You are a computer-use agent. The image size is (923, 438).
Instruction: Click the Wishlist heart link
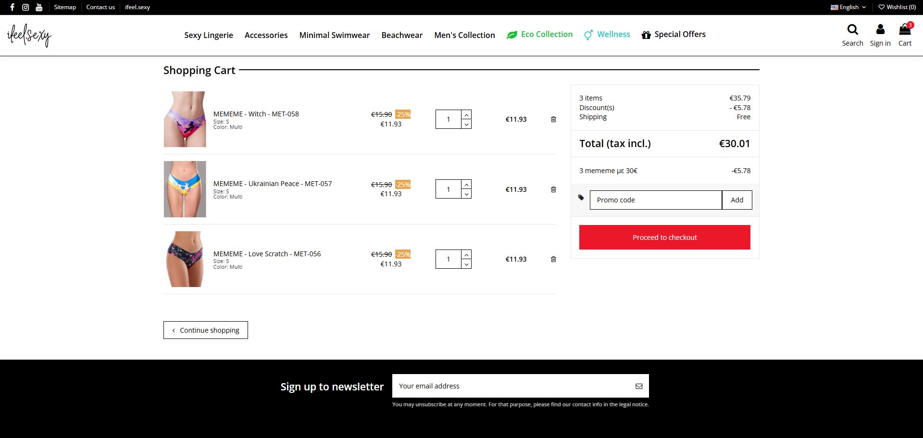coord(897,7)
